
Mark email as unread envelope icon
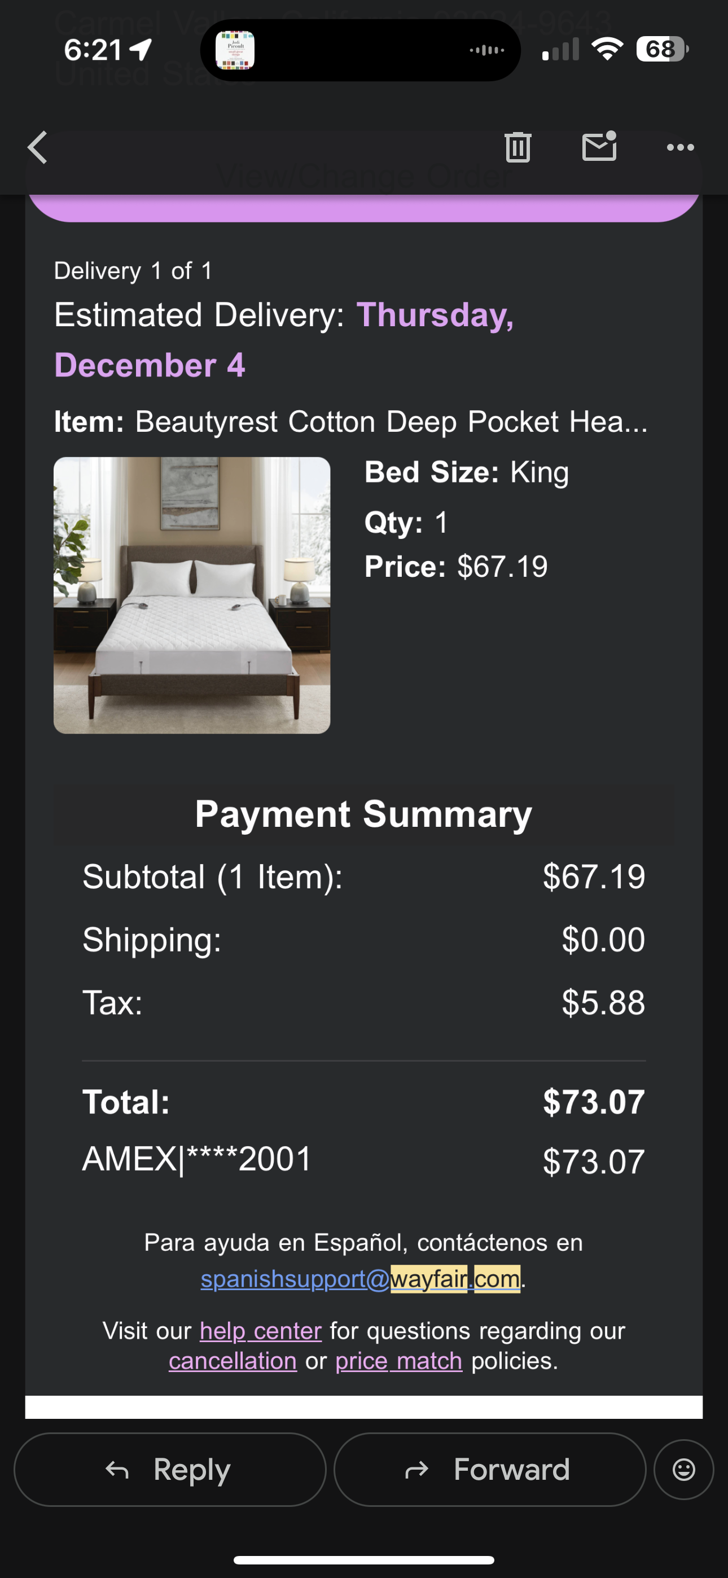[599, 146]
